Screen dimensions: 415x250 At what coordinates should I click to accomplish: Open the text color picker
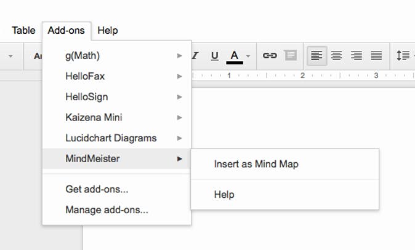(x=235, y=56)
